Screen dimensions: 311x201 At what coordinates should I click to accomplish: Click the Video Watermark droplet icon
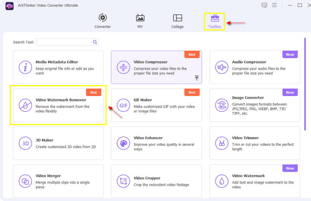222,181
